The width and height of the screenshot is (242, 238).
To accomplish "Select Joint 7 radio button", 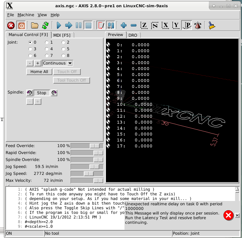I will (x=47, y=56).
